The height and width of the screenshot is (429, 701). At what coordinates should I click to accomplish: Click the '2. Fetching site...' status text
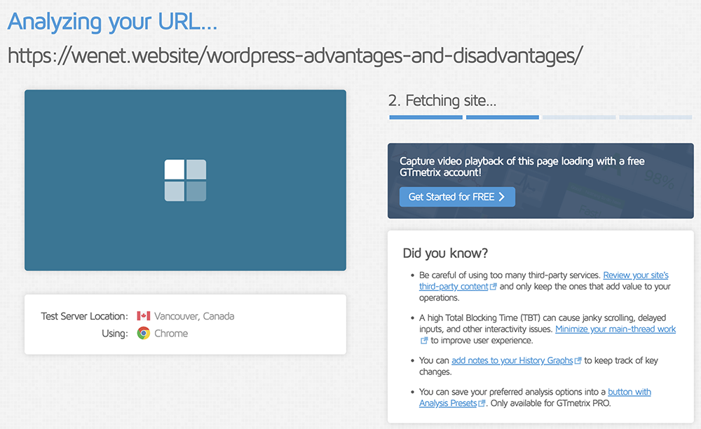click(x=442, y=101)
